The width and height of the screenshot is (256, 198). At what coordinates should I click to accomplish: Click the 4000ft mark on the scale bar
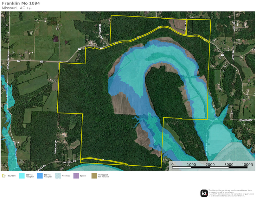tap(247, 164)
